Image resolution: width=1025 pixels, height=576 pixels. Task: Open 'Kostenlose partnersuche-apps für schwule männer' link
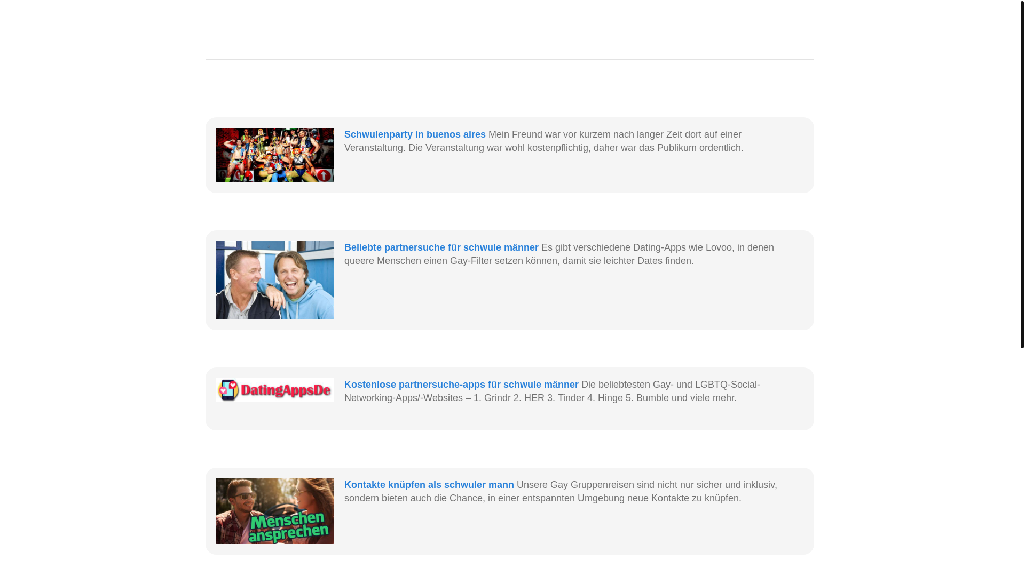pos(461,385)
